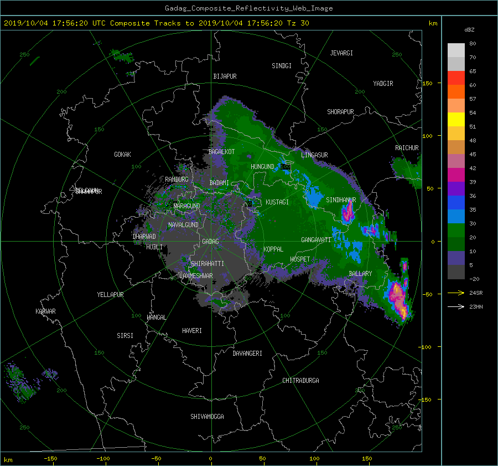
Task: Click the BALLARY label
Action: (360, 274)
